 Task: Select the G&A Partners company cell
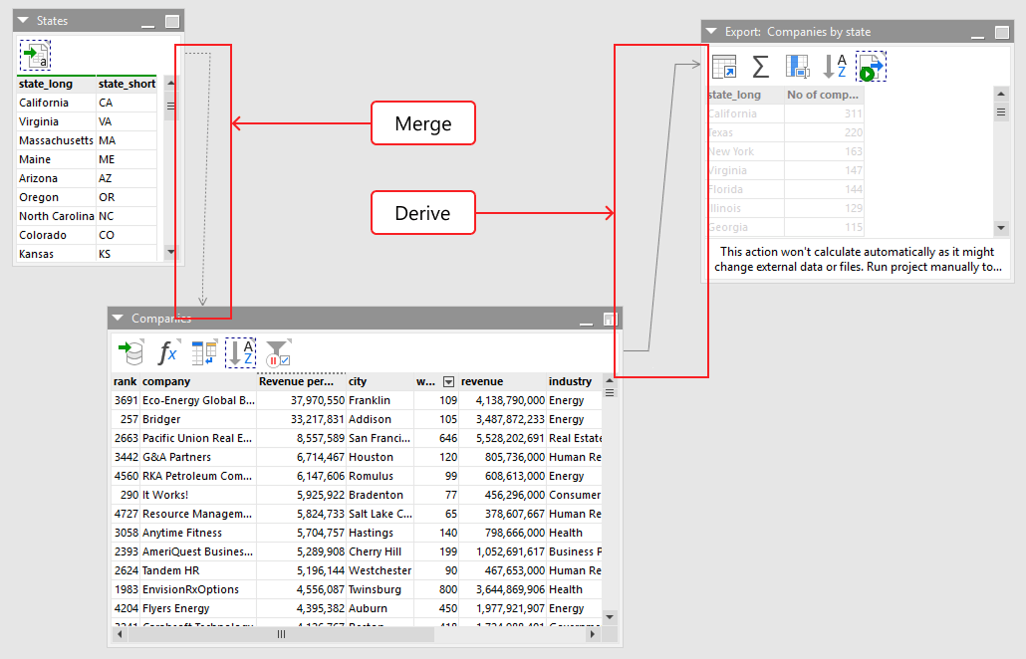coord(198,457)
